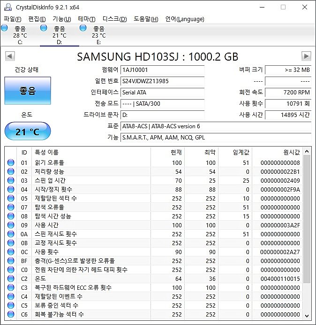Click status orb for 04 시작/정지 횟수
Viewport: 316px width, 325px height.
click(11, 189)
